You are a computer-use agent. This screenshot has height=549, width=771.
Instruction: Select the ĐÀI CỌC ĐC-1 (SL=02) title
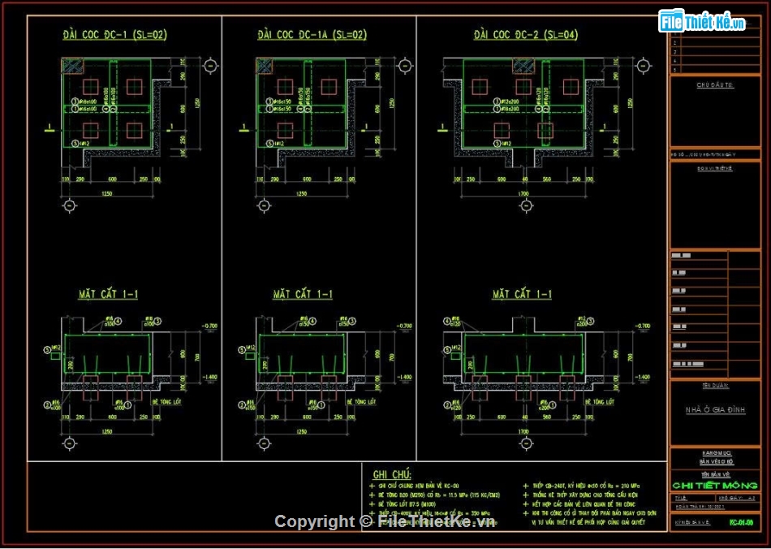[115, 35]
